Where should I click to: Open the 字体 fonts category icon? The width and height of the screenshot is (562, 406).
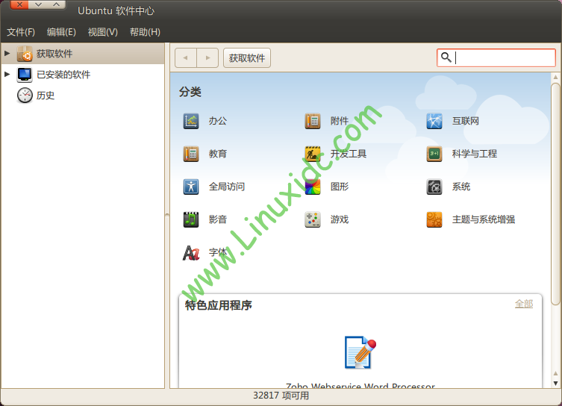[191, 252]
